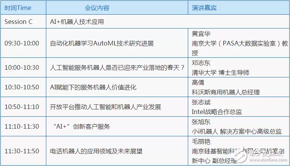The height and width of the screenshot is (166, 290).
Task: Select the AI赋能下的服务机器人价值进化 talk
Action: 93,87
